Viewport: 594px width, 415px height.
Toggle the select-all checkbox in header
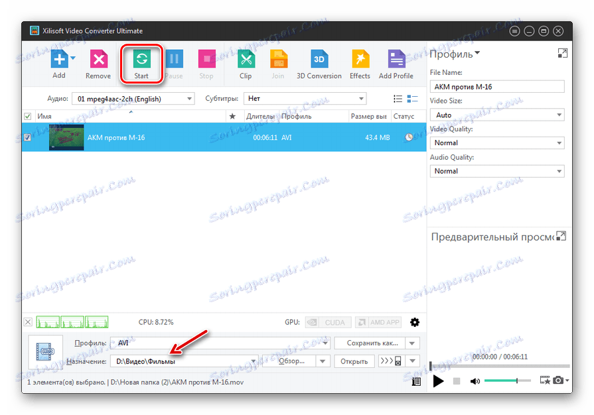28,116
